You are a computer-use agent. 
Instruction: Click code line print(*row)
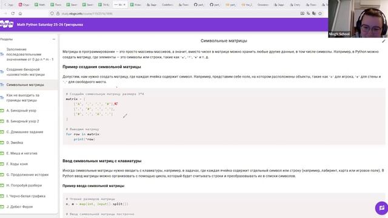[x=84, y=139]
